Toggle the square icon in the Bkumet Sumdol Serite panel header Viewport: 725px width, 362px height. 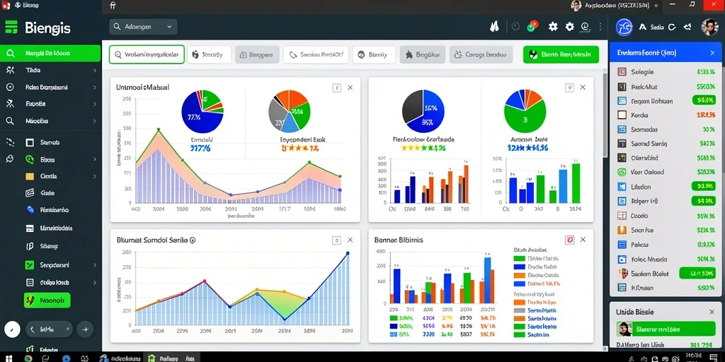[x=336, y=240]
